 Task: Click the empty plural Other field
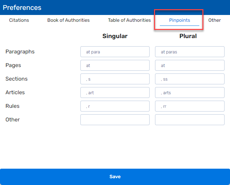[x=190, y=120]
